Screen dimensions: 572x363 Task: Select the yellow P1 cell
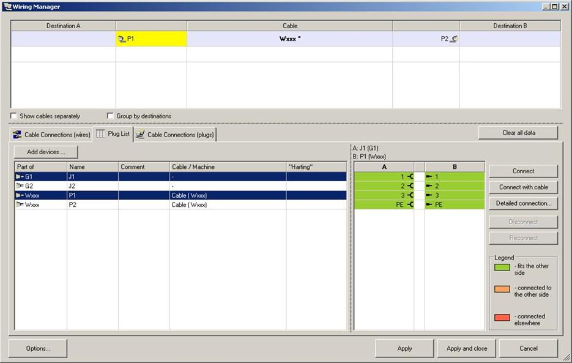click(151, 39)
